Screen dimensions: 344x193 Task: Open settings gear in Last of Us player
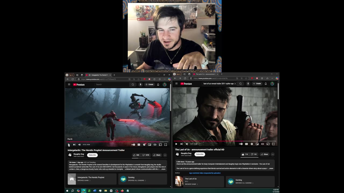click(252, 144)
